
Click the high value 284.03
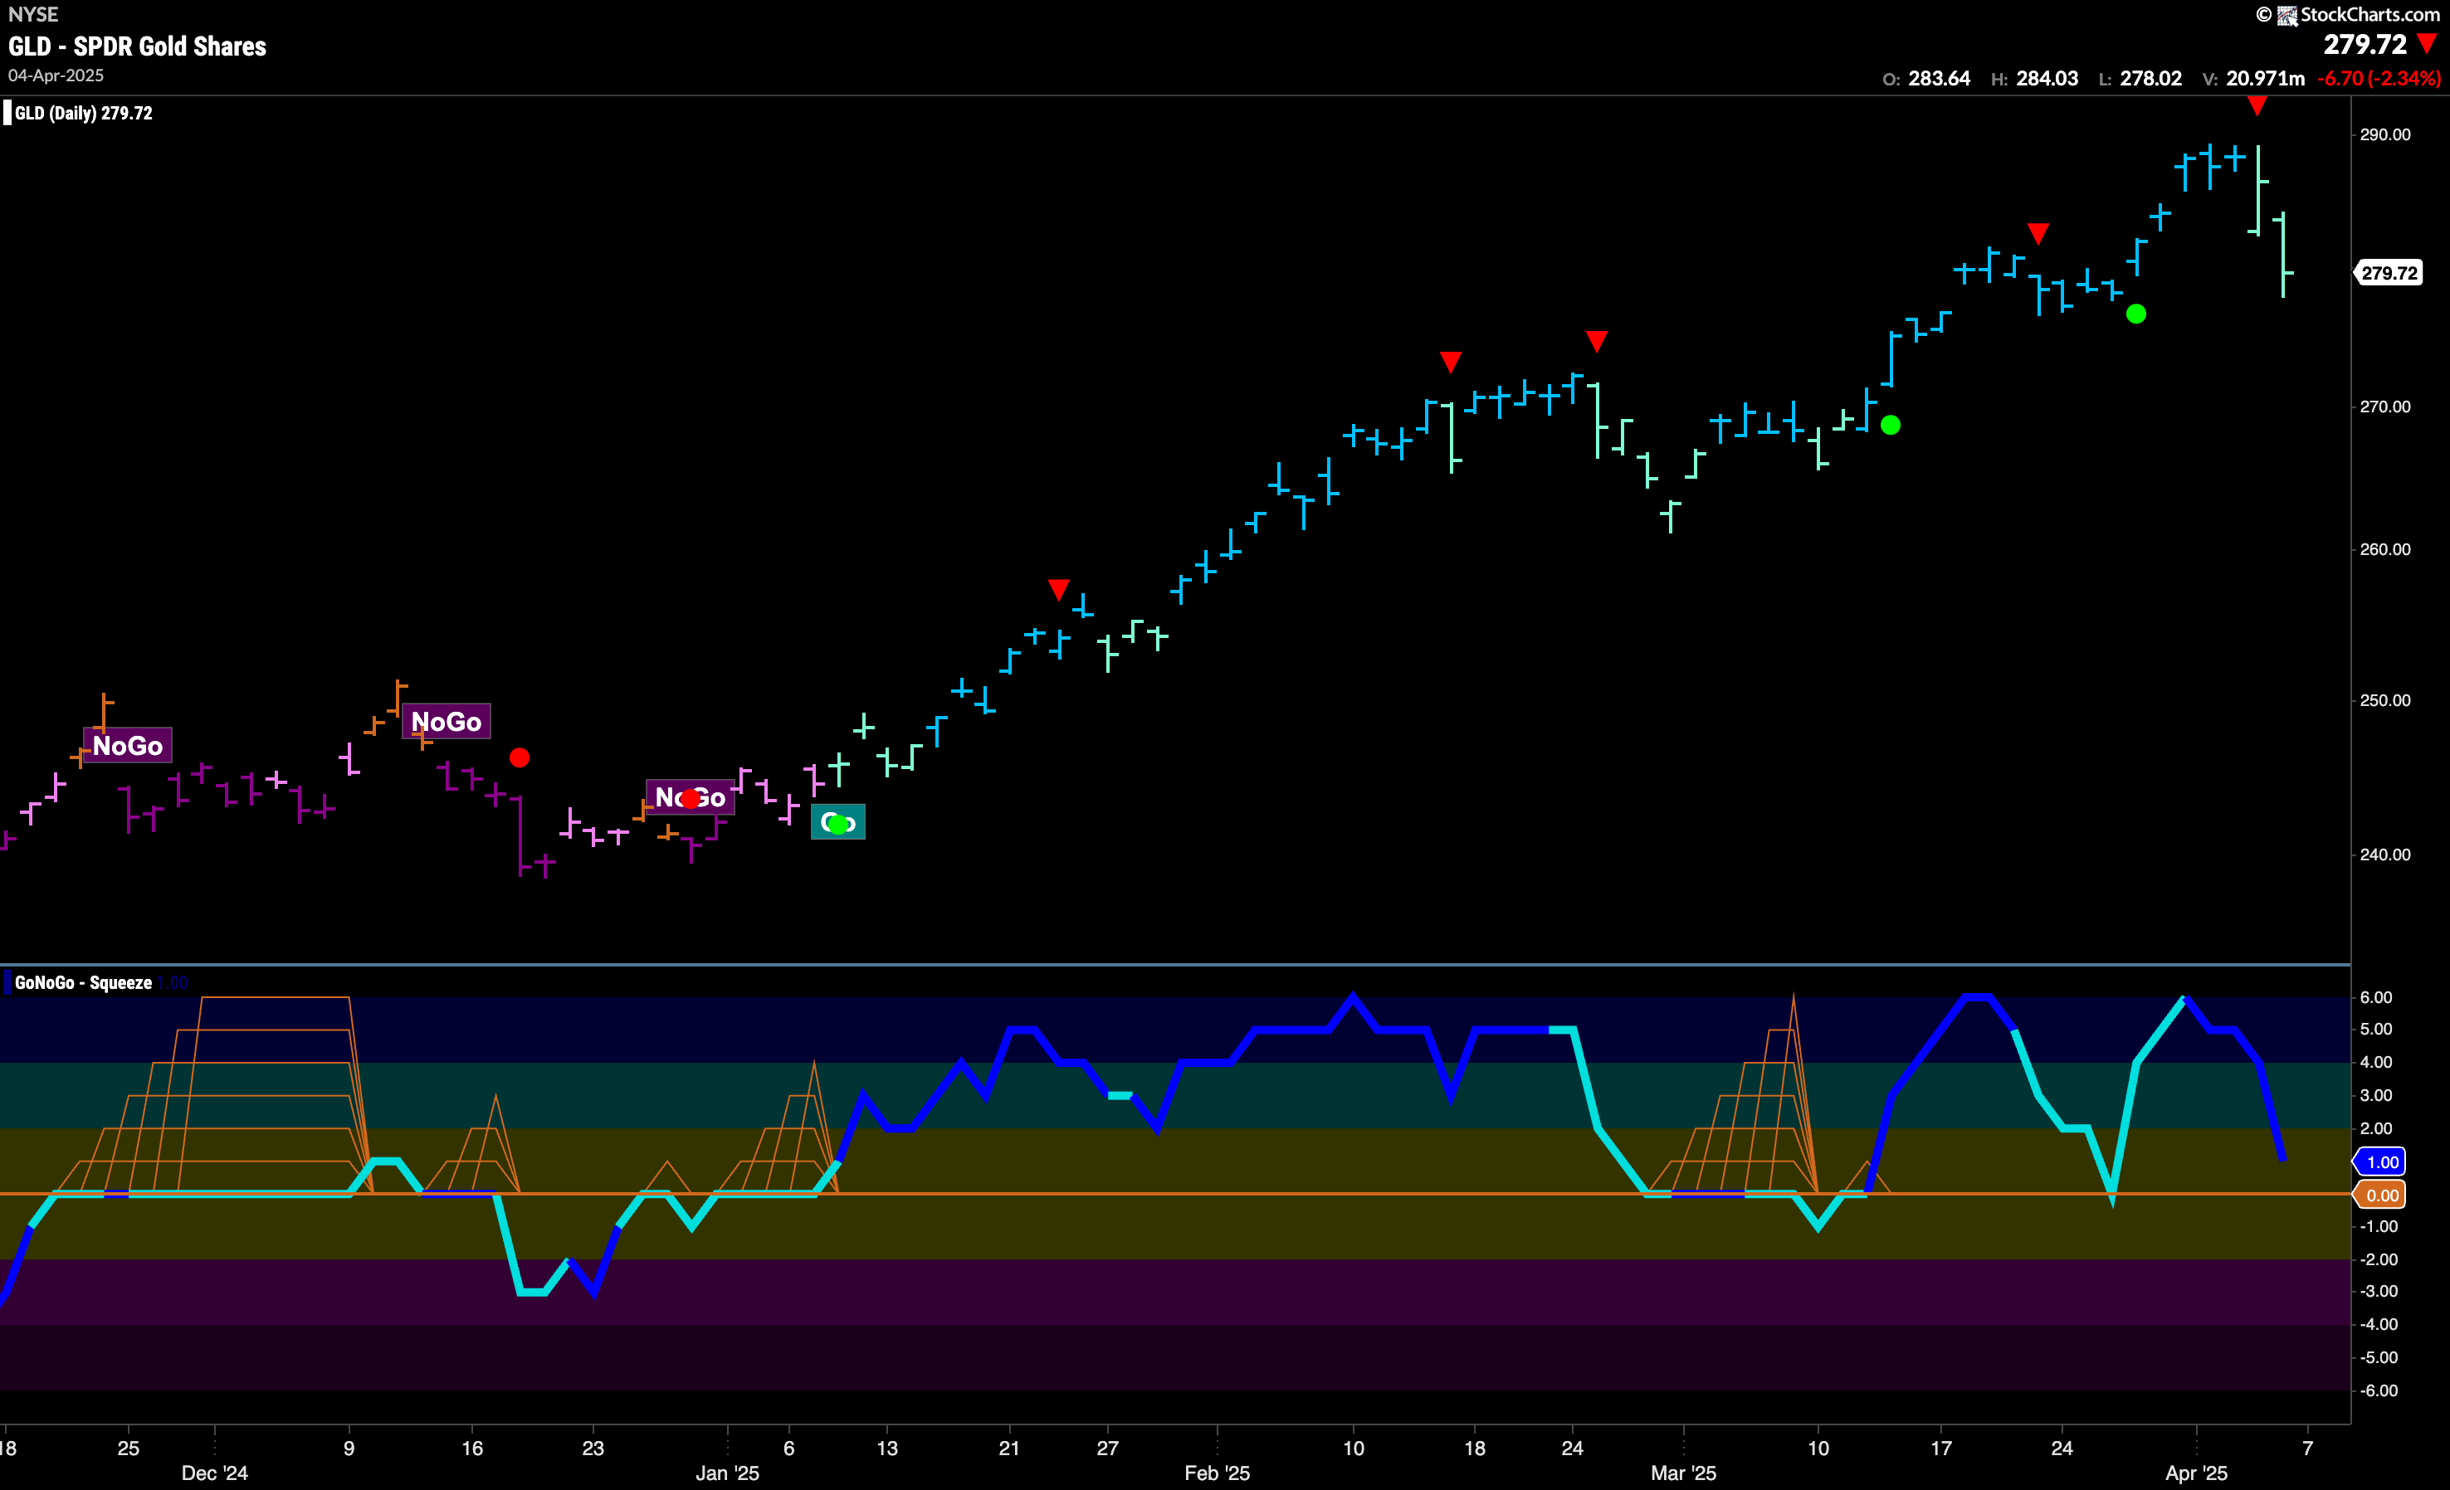pyautogui.click(x=2047, y=79)
